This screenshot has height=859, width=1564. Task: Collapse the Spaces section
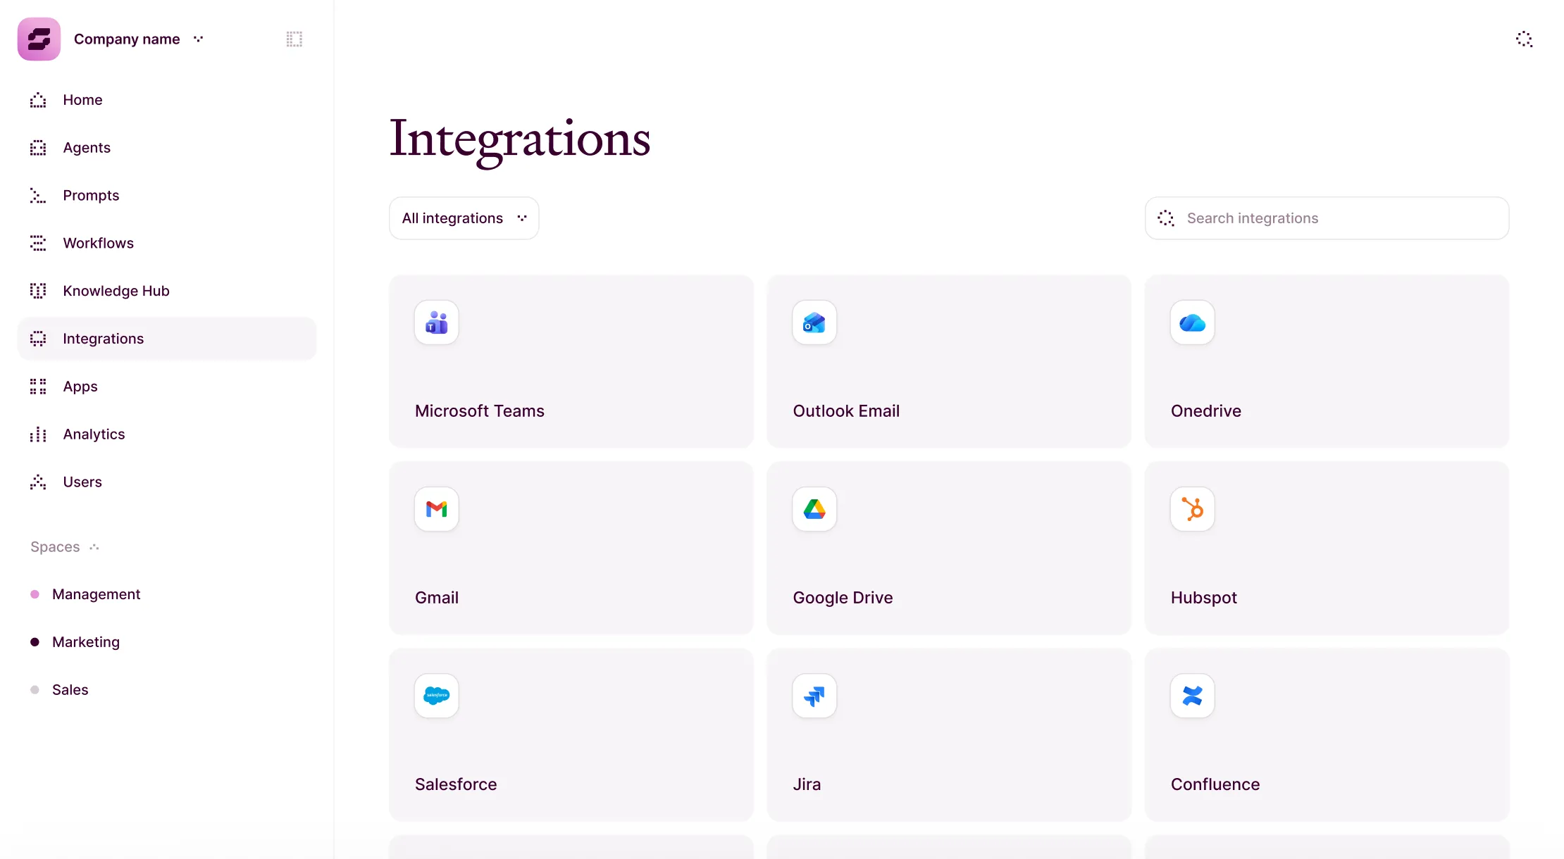(x=94, y=547)
